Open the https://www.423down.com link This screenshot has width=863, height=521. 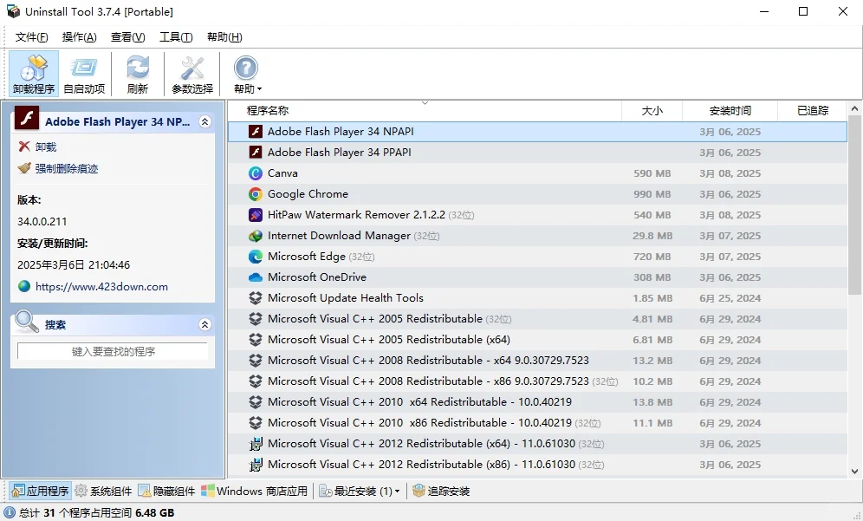point(102,286)
